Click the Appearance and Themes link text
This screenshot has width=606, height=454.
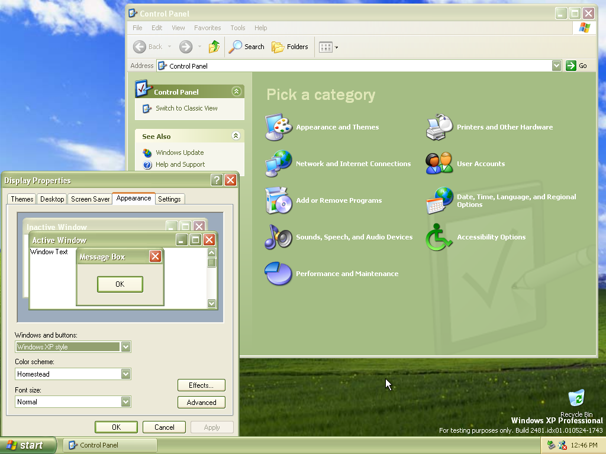[337, 127]
